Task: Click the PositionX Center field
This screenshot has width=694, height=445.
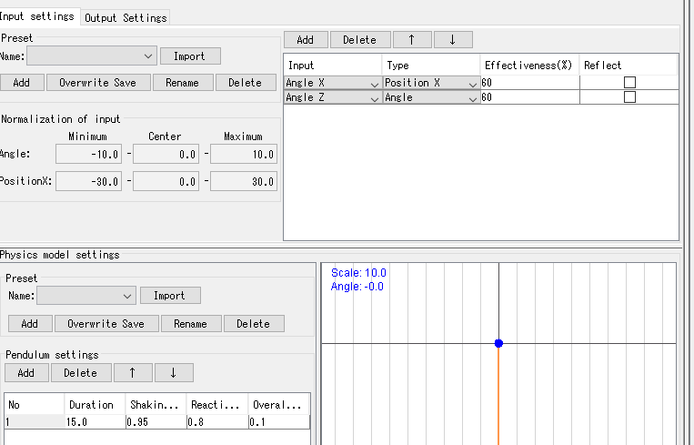Action: point(166,181)
